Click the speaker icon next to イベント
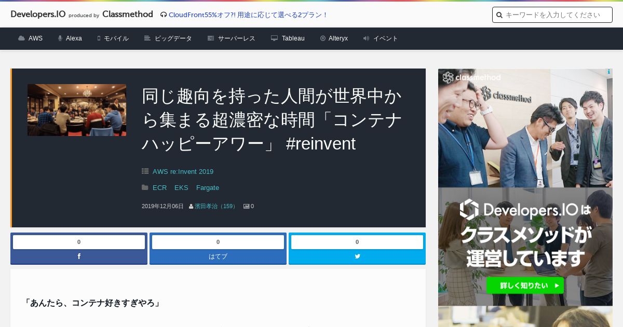Screen dimensions: 623x327 [x=366, y=38]
